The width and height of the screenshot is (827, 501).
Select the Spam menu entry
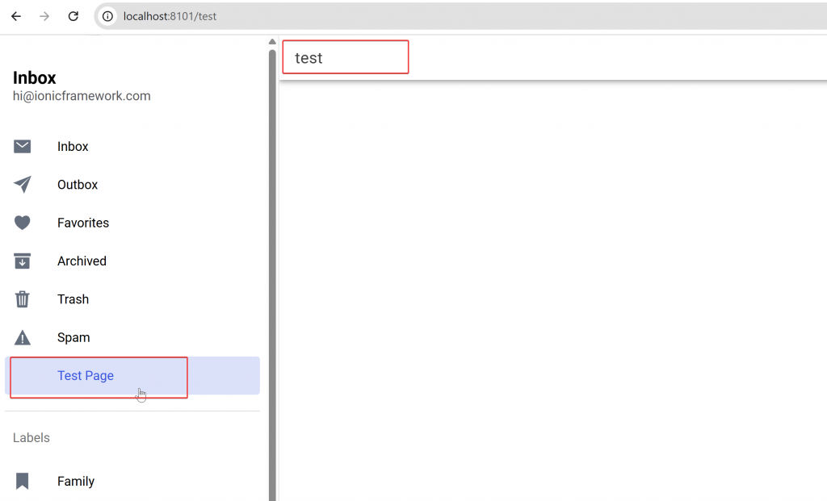click(73, 338)
